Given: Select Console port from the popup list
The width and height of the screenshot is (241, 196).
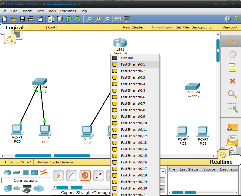Looking at the screenshot, I should [x=135, y=58].
